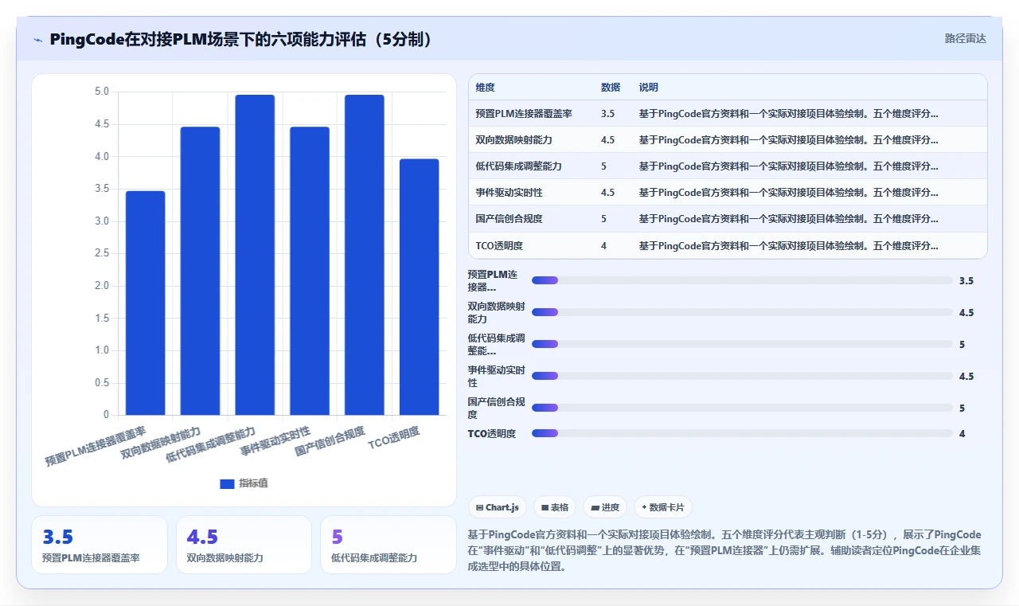Click value 4.5 beside 事件驱动实时性 progress bar

[x=966, y=376]
